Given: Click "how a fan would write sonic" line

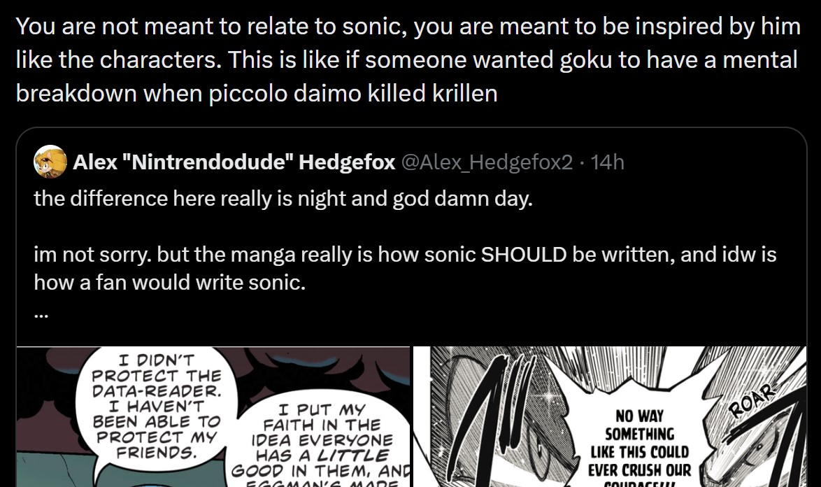Looking at the screenshot, I should (170, 283).
